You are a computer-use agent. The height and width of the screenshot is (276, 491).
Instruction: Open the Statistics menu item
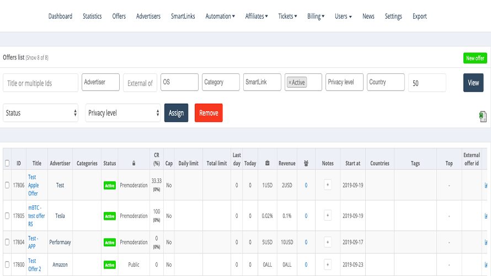pos(92,17)
